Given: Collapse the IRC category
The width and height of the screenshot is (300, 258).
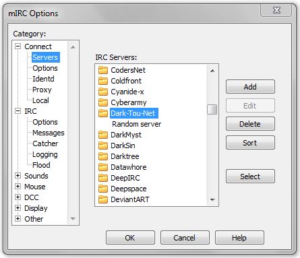Looking at the screenshot, I should click(18, 111).
